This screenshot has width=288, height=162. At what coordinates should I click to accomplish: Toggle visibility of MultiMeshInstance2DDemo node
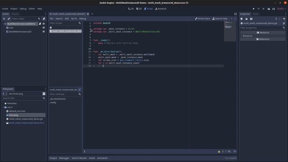[x=44, y=24]
